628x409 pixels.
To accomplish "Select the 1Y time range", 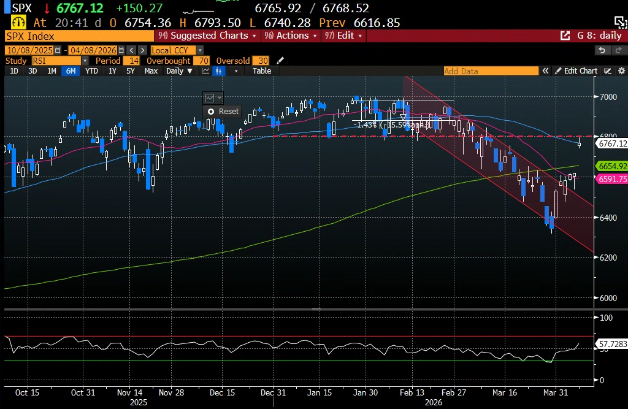I will pos(112,71).
